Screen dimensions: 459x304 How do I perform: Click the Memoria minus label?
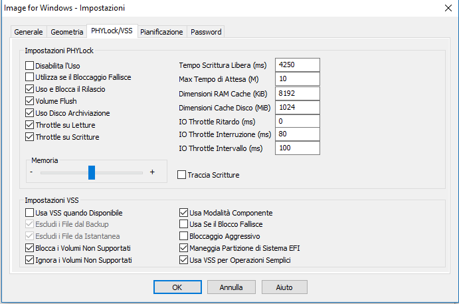coord(31,172)
